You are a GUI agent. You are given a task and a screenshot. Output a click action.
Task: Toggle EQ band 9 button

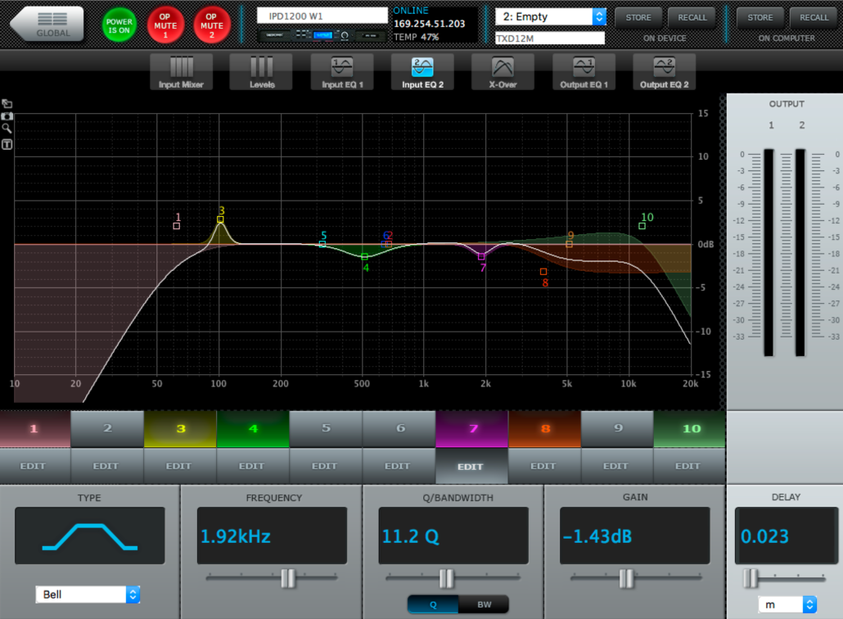click(x=617, y=428)
